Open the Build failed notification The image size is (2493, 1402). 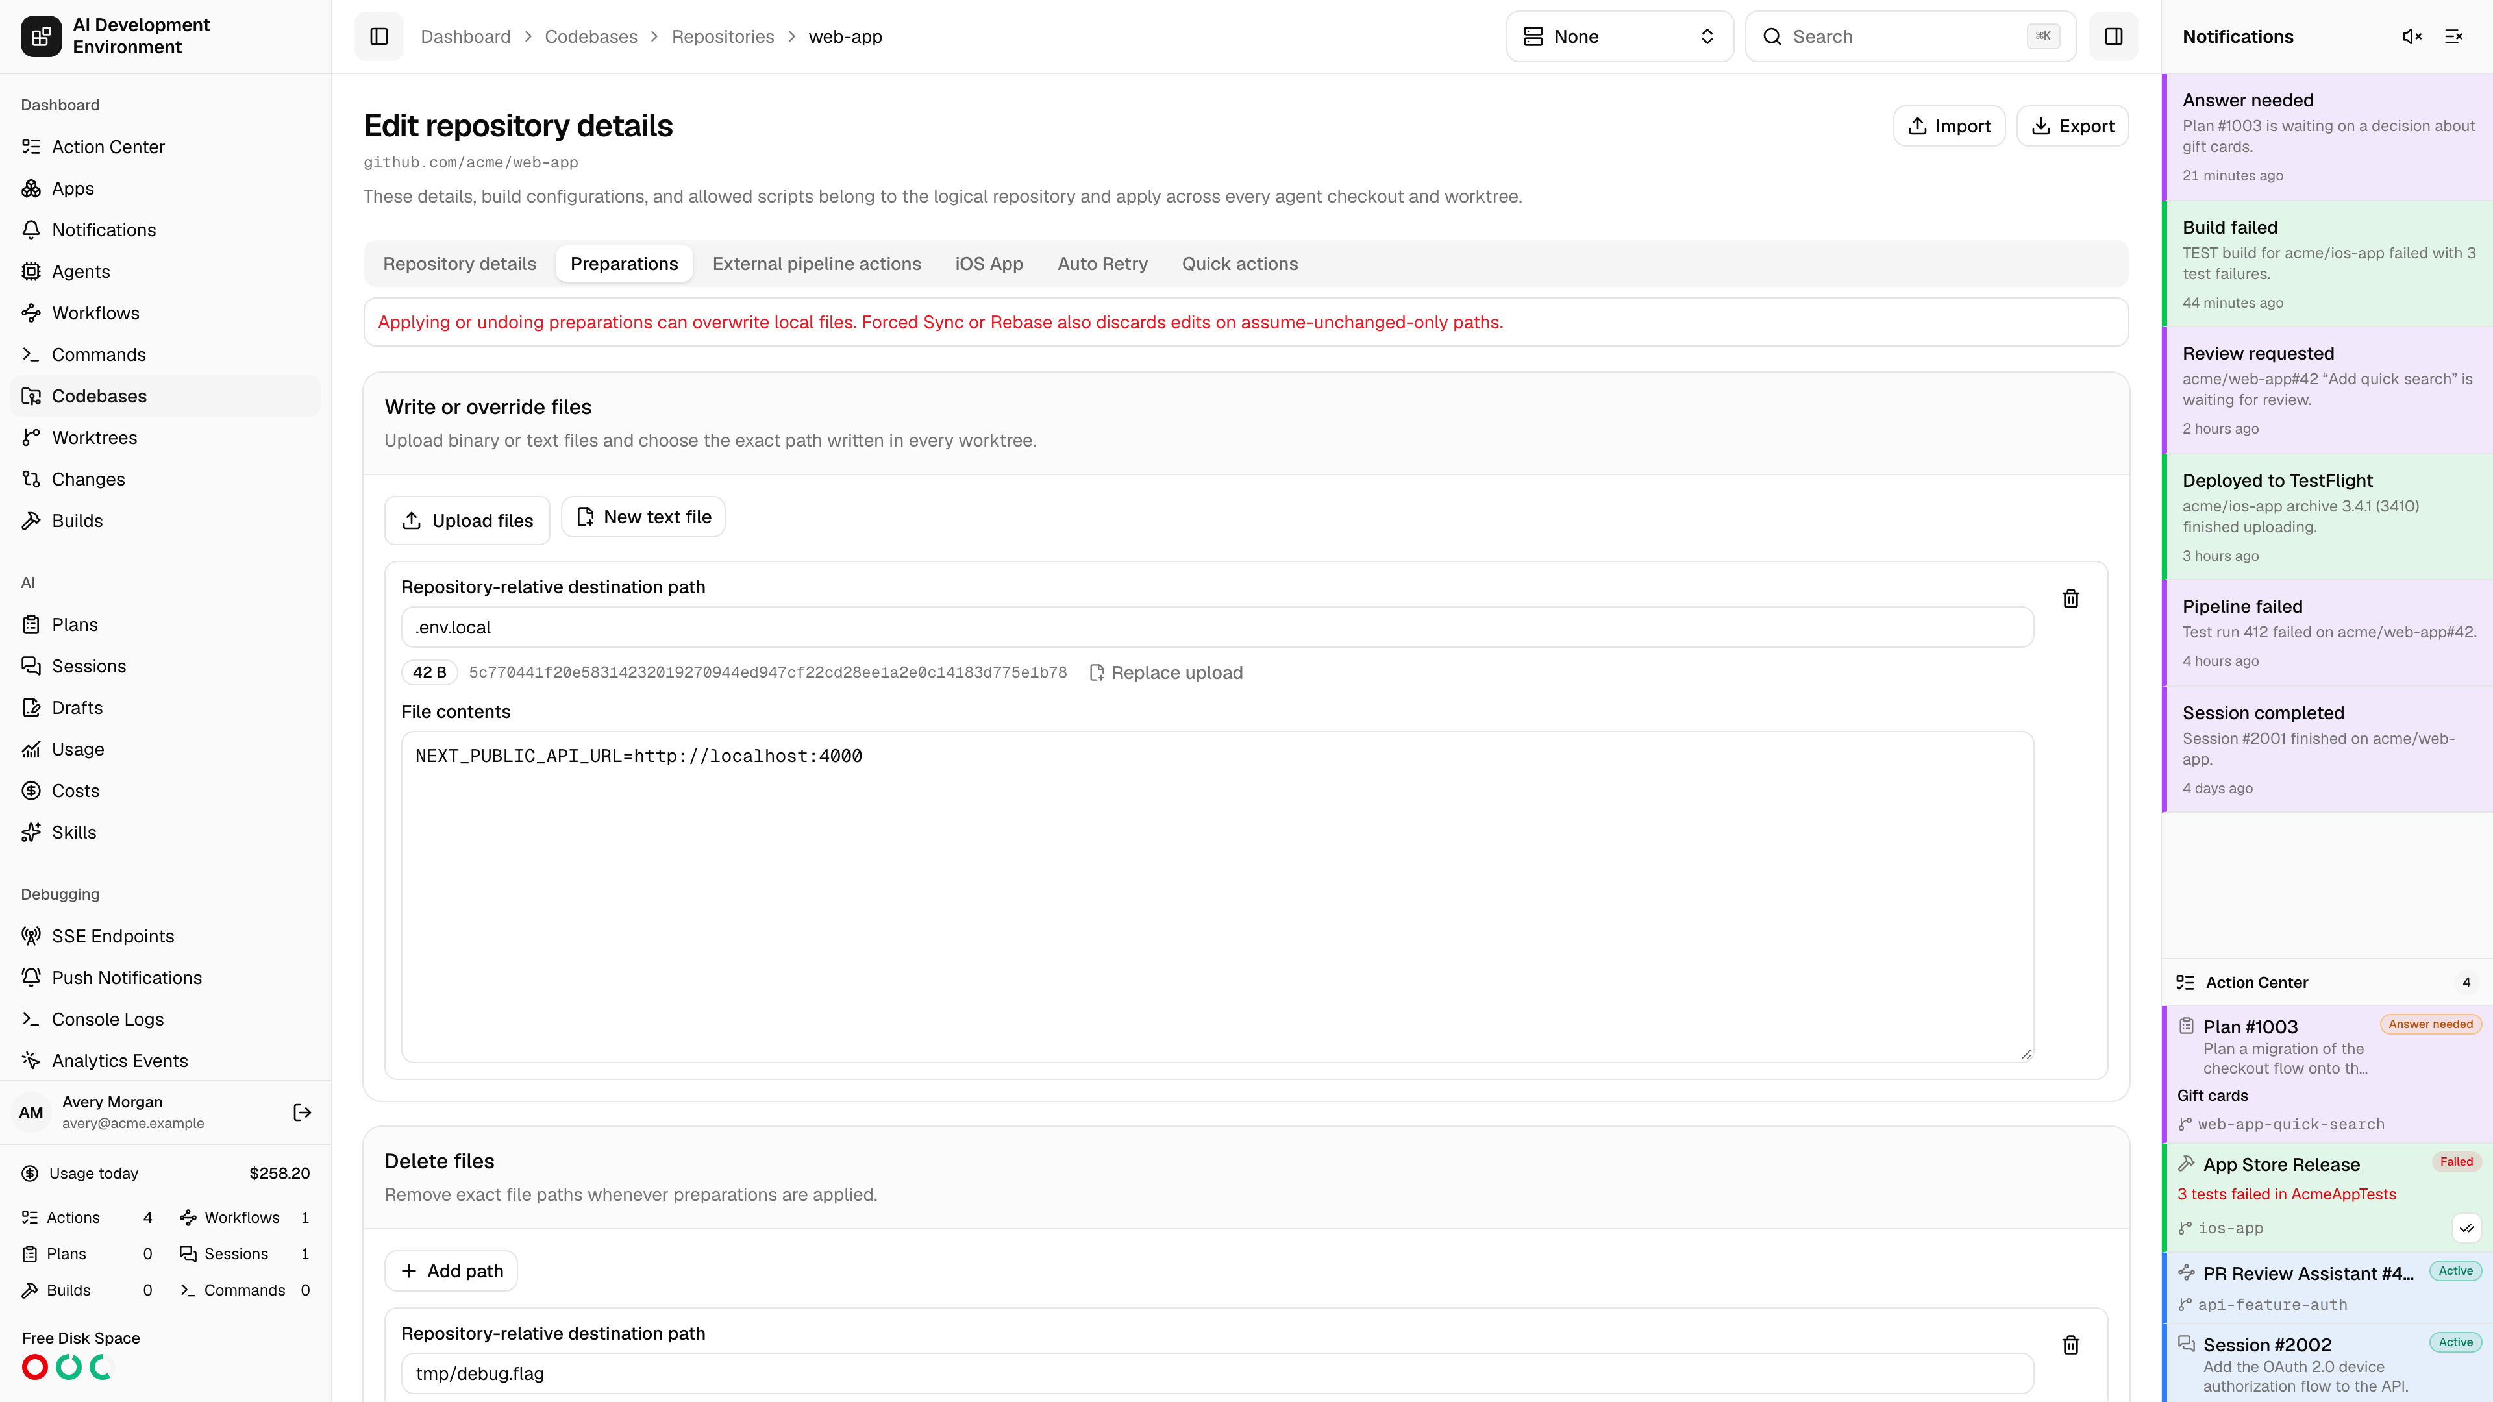pos(2327,264)
